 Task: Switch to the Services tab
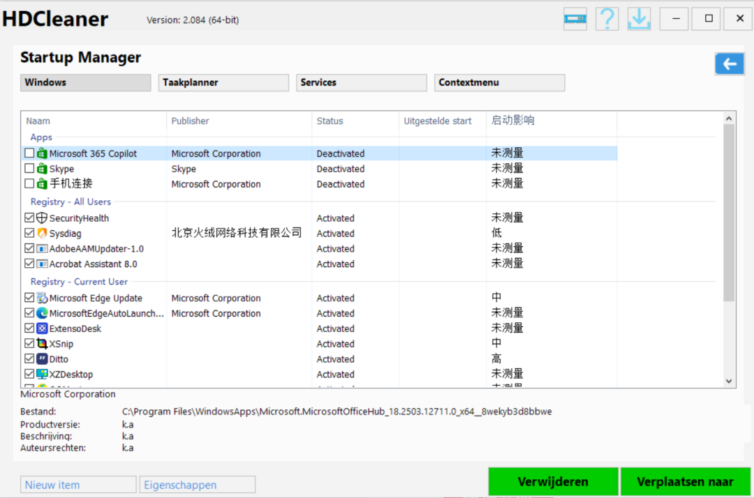362,82
